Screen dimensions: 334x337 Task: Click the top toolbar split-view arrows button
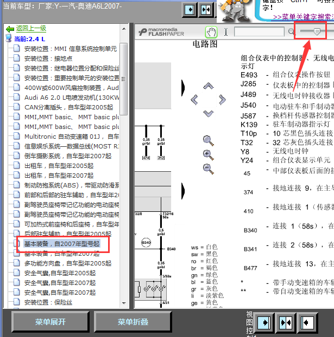point(206,10)
